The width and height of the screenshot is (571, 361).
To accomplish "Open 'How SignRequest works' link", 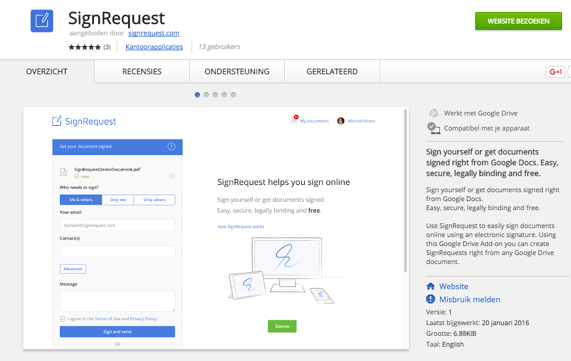I will (241, 226).
